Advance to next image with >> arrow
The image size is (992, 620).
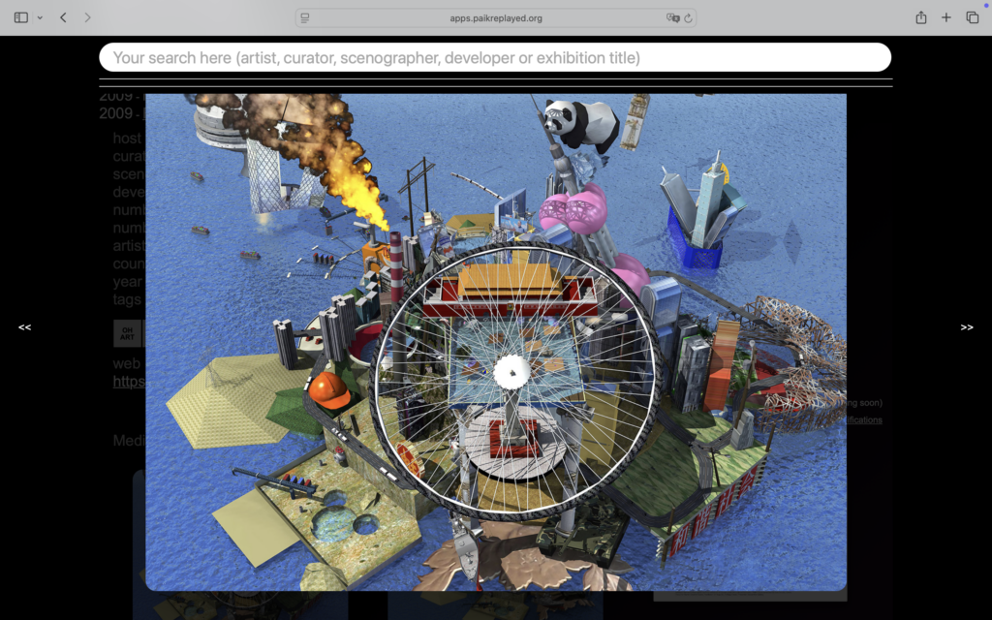[x=966, y=327]
